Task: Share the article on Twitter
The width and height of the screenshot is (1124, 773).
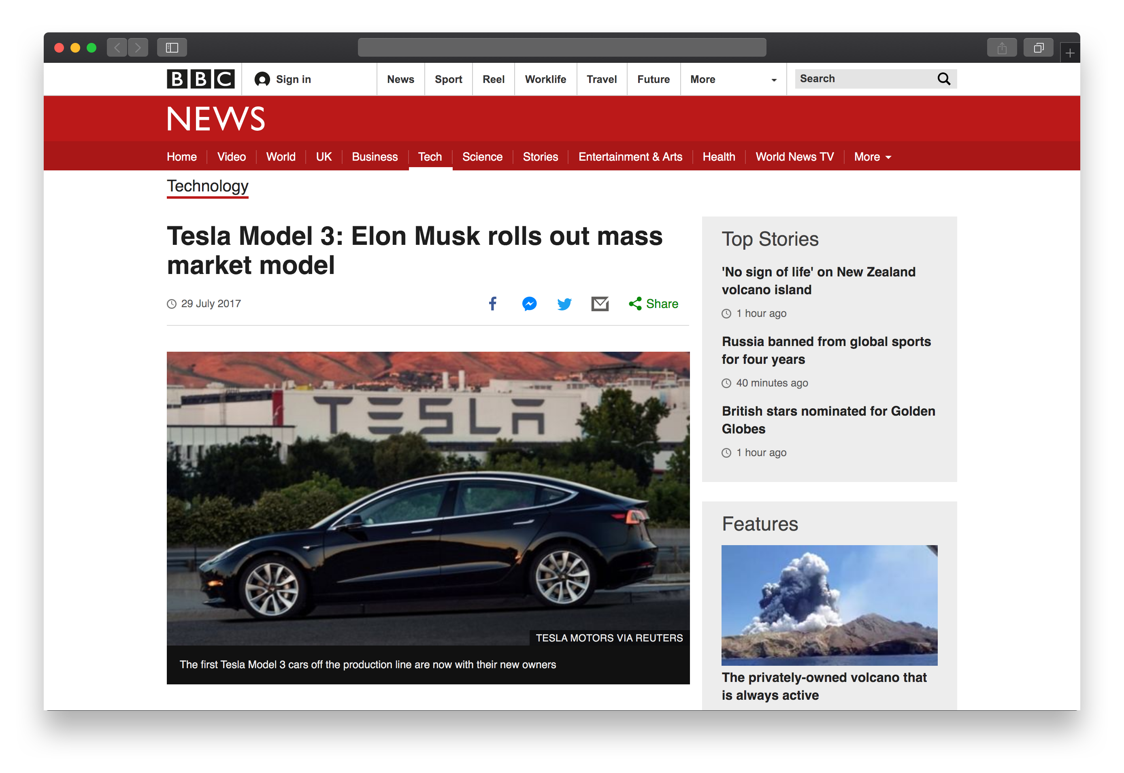Action: click(x=564, y=304)
